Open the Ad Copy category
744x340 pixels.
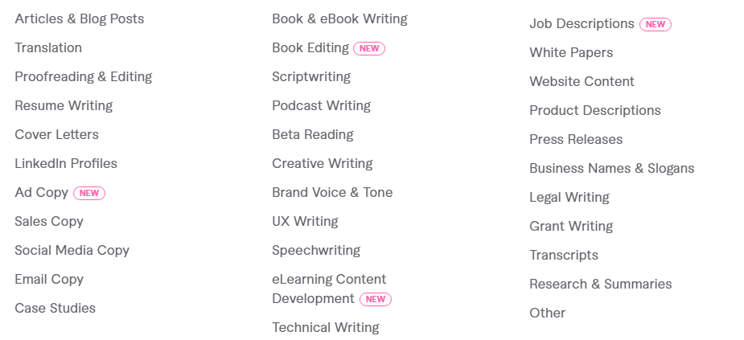coord(41,193)
